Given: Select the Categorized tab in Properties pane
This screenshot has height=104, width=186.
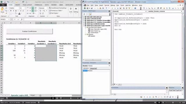Looking at the screenshot, I should pyautogui.click(x=93, y=68).
